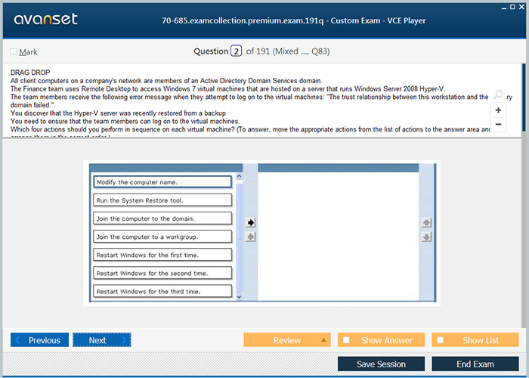
Task: Click the right chevron on the Next button
Action: [124, 340]
